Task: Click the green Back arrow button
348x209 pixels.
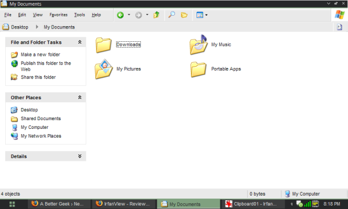Action: tap(120, 15)
